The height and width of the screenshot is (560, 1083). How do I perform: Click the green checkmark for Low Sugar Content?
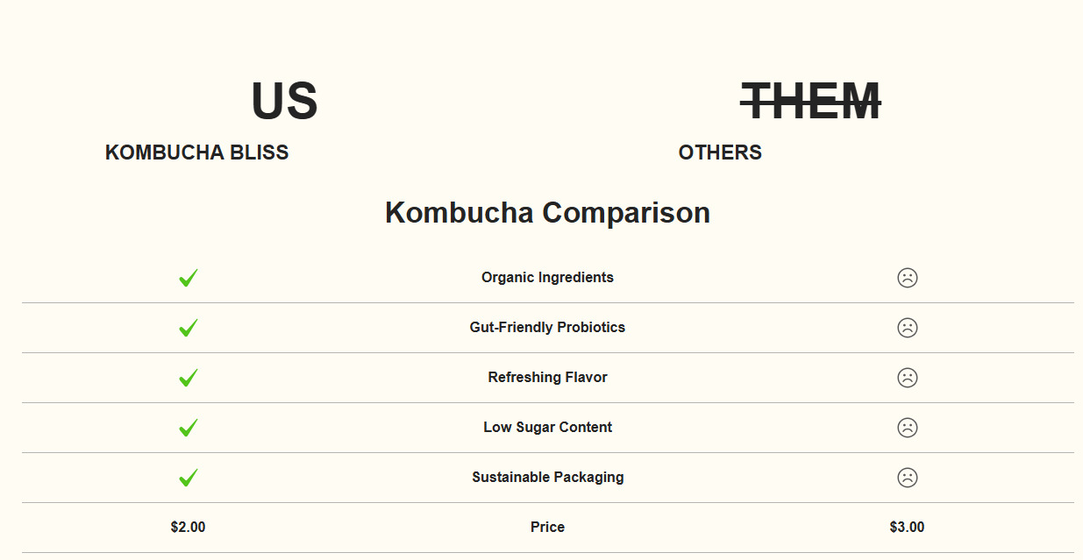pos(188,428)
